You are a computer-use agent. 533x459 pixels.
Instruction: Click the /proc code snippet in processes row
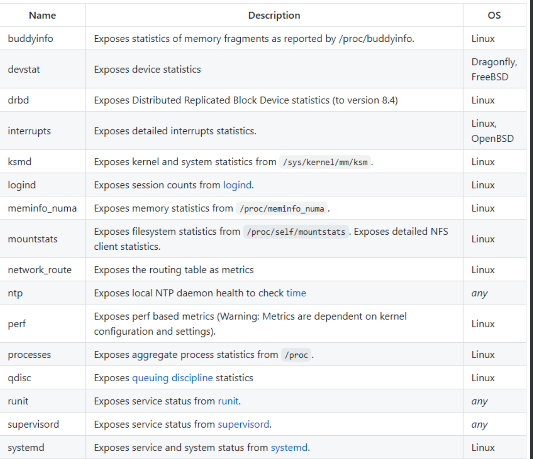point(296,355)
